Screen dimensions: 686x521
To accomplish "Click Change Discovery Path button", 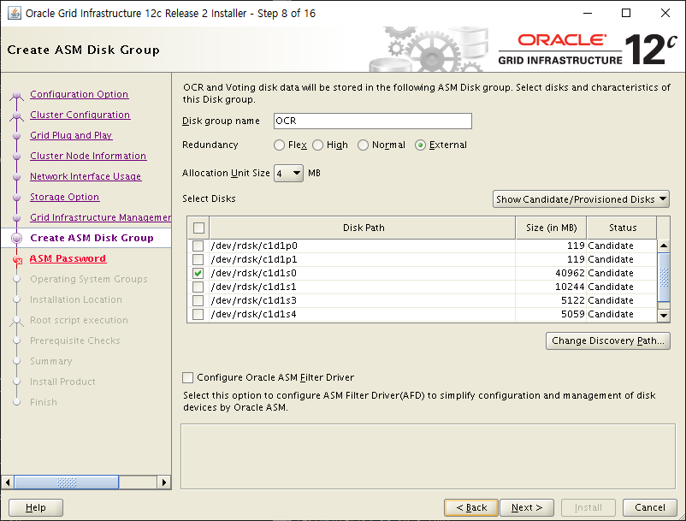I will [607, 340].
